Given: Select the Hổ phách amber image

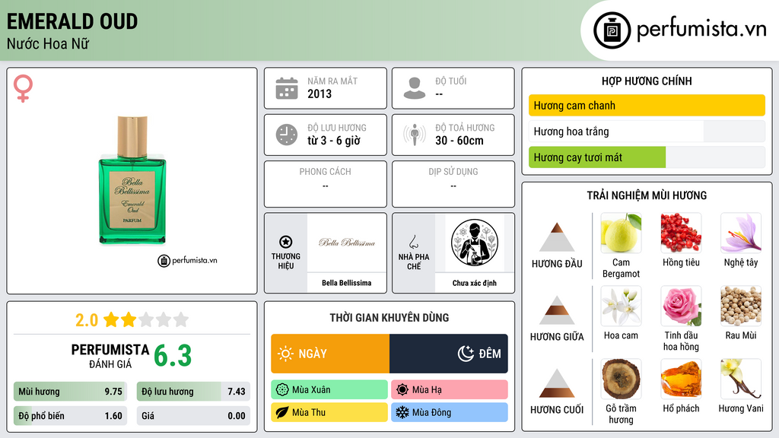Looking at the screenshot, I should [x=681, y=379].
